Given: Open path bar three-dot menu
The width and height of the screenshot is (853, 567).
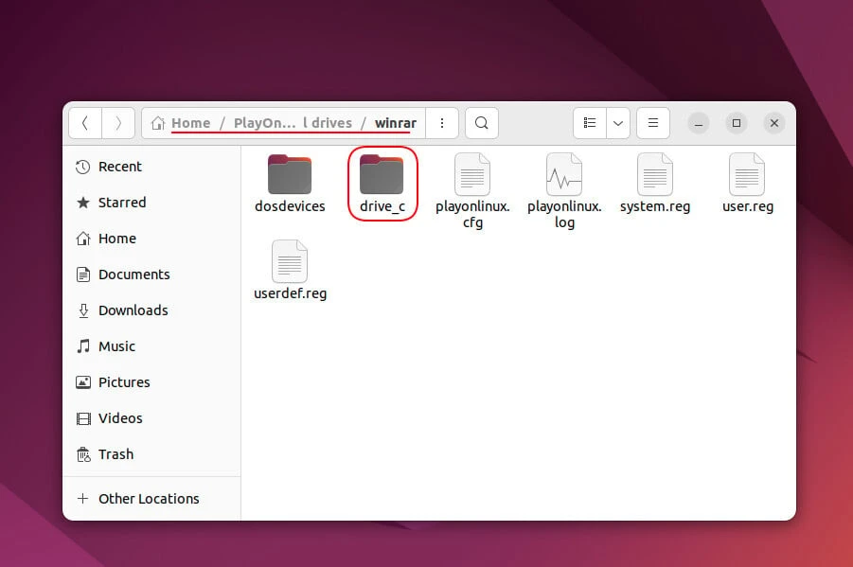Looking at the screenshot, I should tap(441, 123).
